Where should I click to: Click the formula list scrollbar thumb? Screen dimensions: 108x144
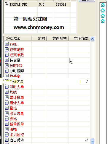92,141
